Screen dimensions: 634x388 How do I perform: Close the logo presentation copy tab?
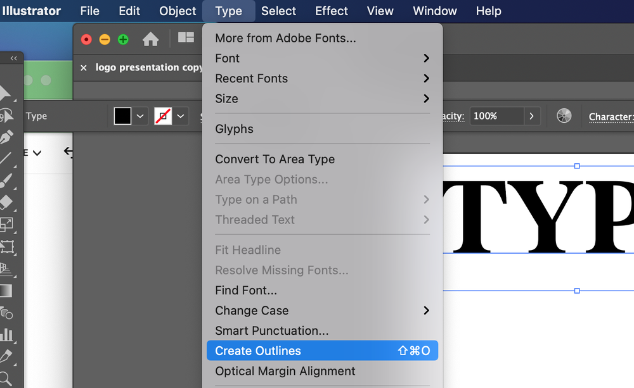click(x=84, y=68)
